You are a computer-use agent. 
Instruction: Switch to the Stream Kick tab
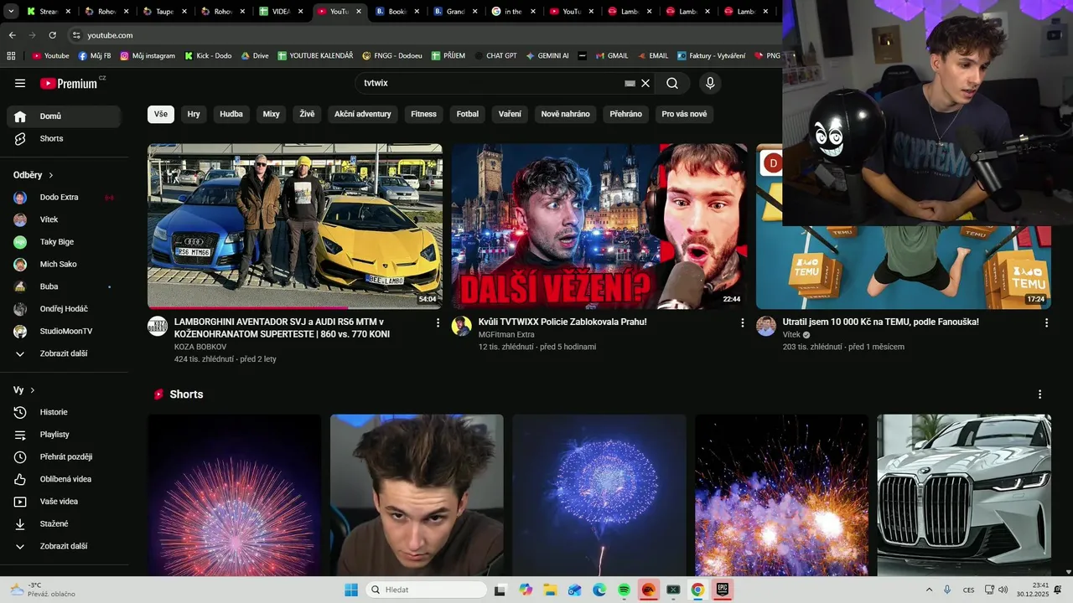pos(49,12)
